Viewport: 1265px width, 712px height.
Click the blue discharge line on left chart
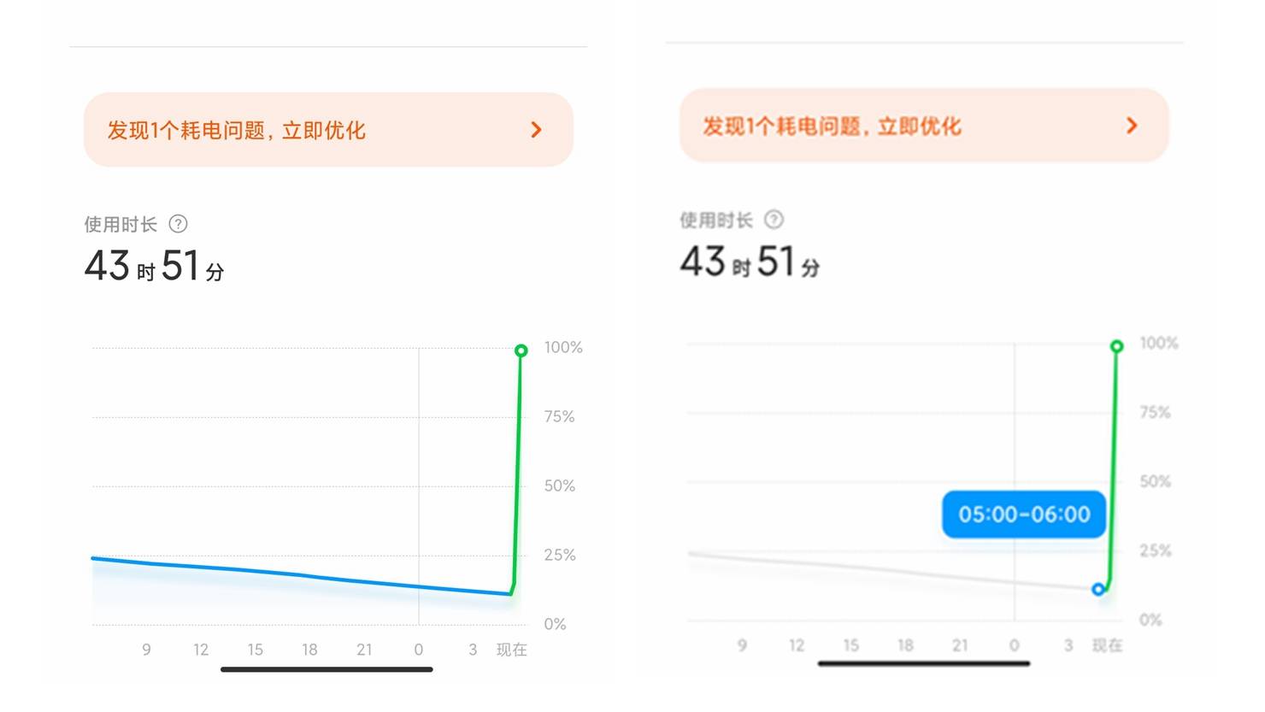(299, 575)
